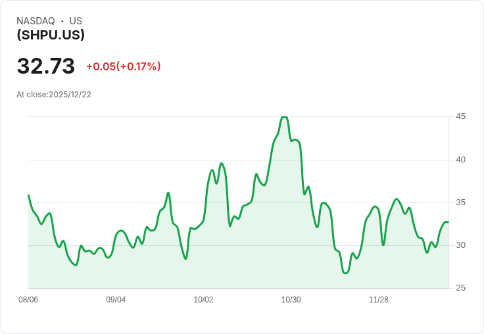Select the 30 y-axis label
484x334 pixels.
click(x=461, y=245)
